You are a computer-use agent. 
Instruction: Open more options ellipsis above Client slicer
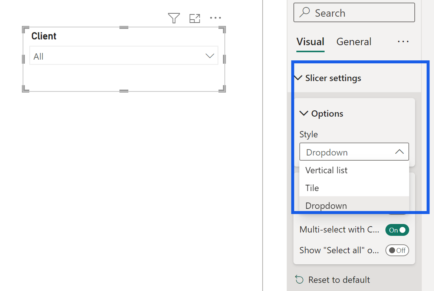(x=216, y=18)
